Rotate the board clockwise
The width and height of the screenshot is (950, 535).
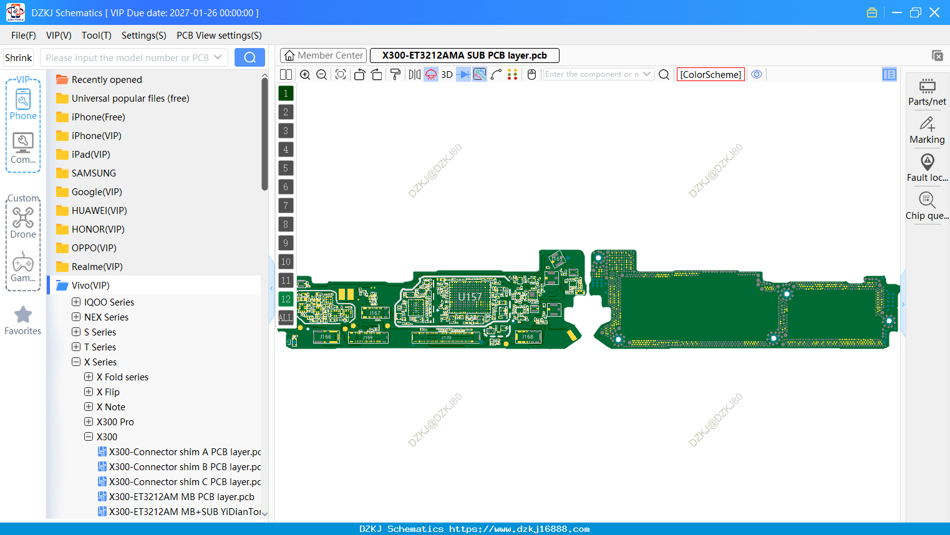[x=376, y=74]
